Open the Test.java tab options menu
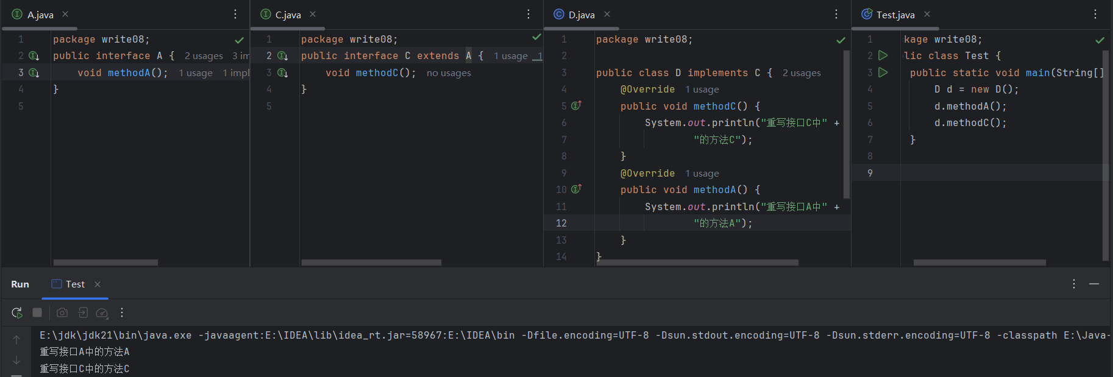Image resolution: width=1113 pixels, height=377 pixels. 1095,14
